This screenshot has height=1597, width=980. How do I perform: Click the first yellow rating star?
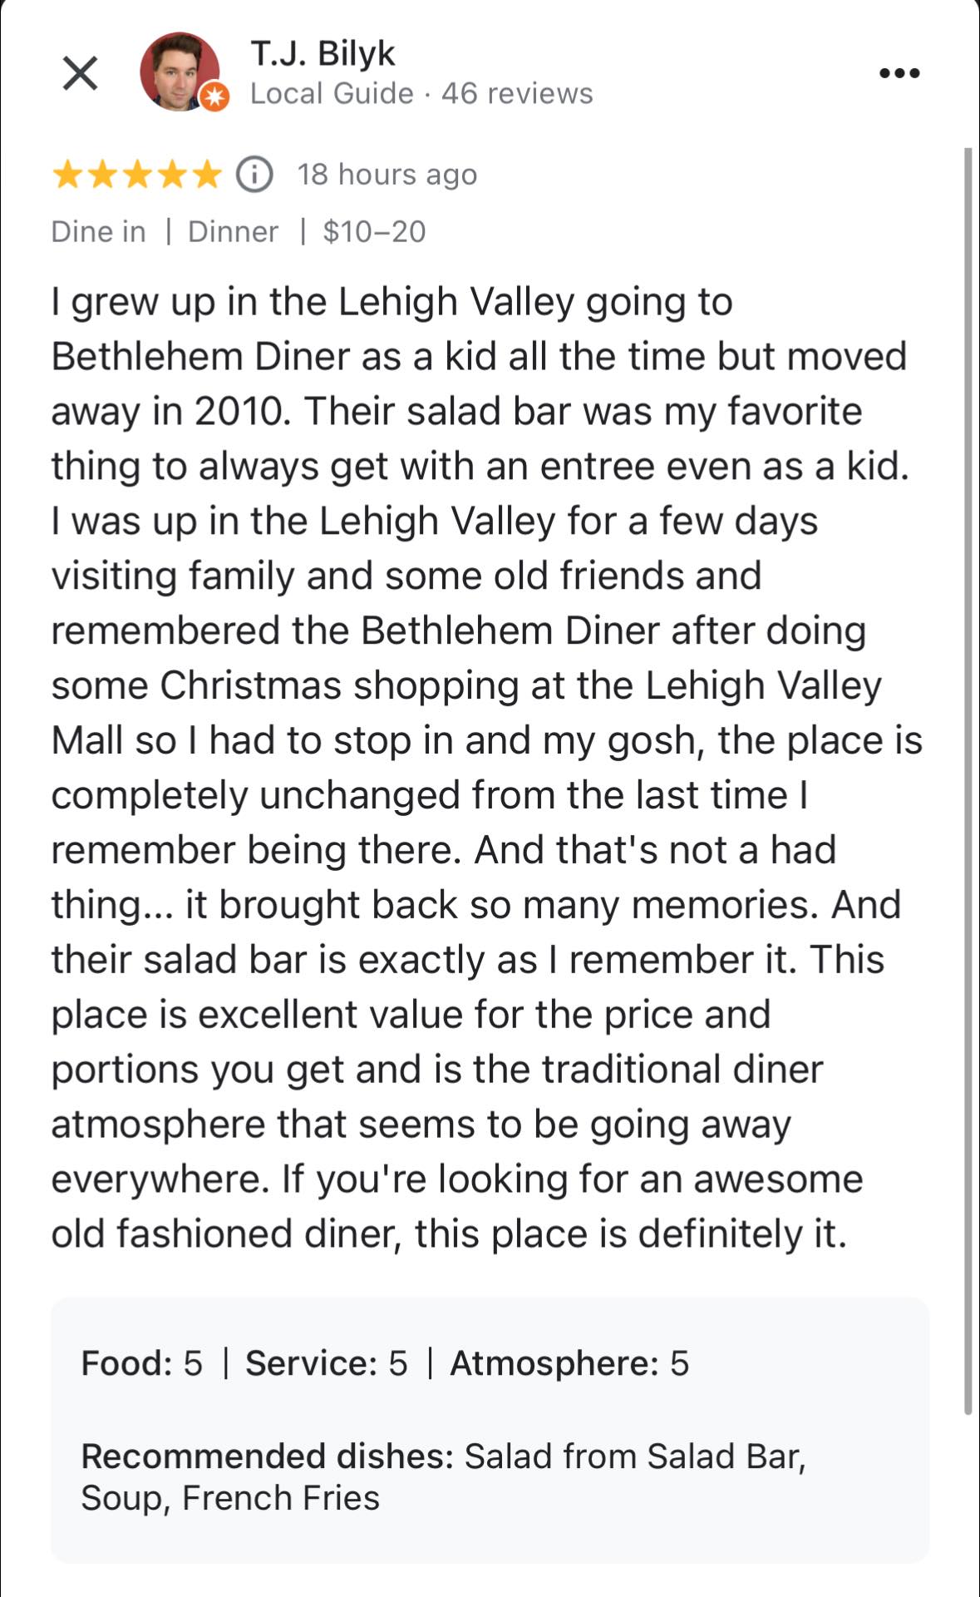click(66, 175)
